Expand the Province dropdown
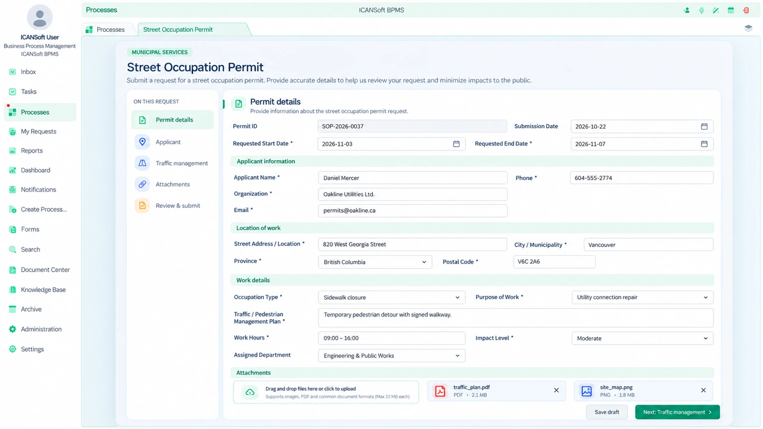This screenshot has height=429, width=763. pos(375,262)
